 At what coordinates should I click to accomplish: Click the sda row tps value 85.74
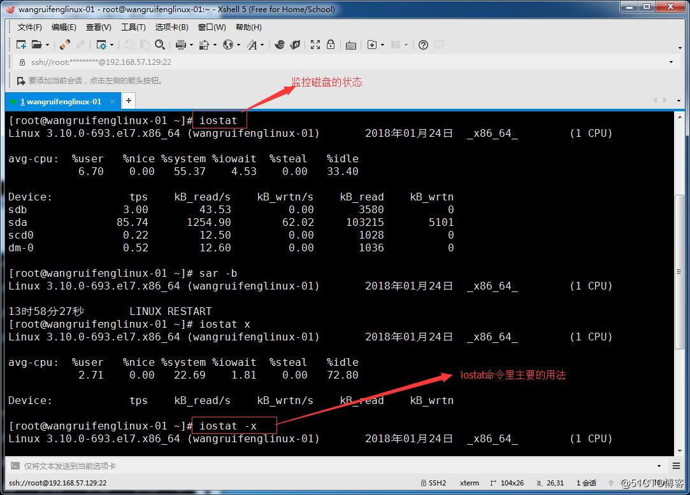(132, 223)
